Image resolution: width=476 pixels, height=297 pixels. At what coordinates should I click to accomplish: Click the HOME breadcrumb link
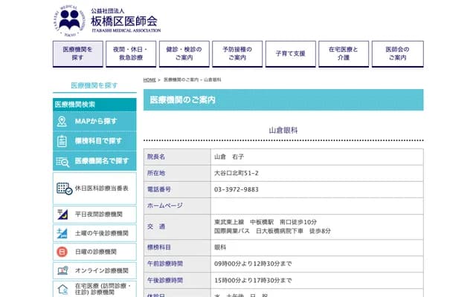(x=149, y=79)
